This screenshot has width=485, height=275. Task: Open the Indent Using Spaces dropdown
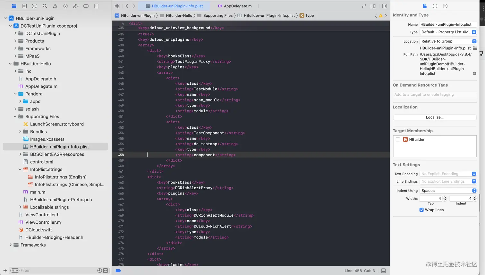click(448, 191)
